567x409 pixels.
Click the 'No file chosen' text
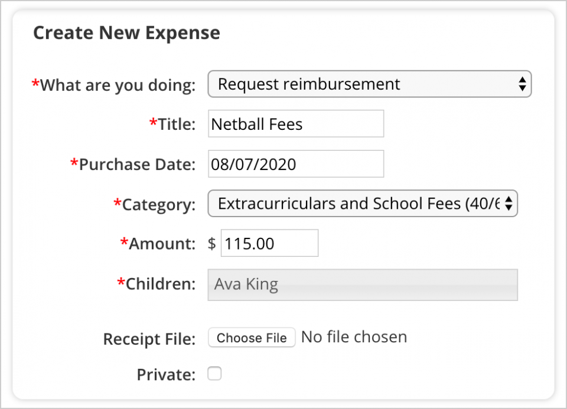click(x=354, y=337)
